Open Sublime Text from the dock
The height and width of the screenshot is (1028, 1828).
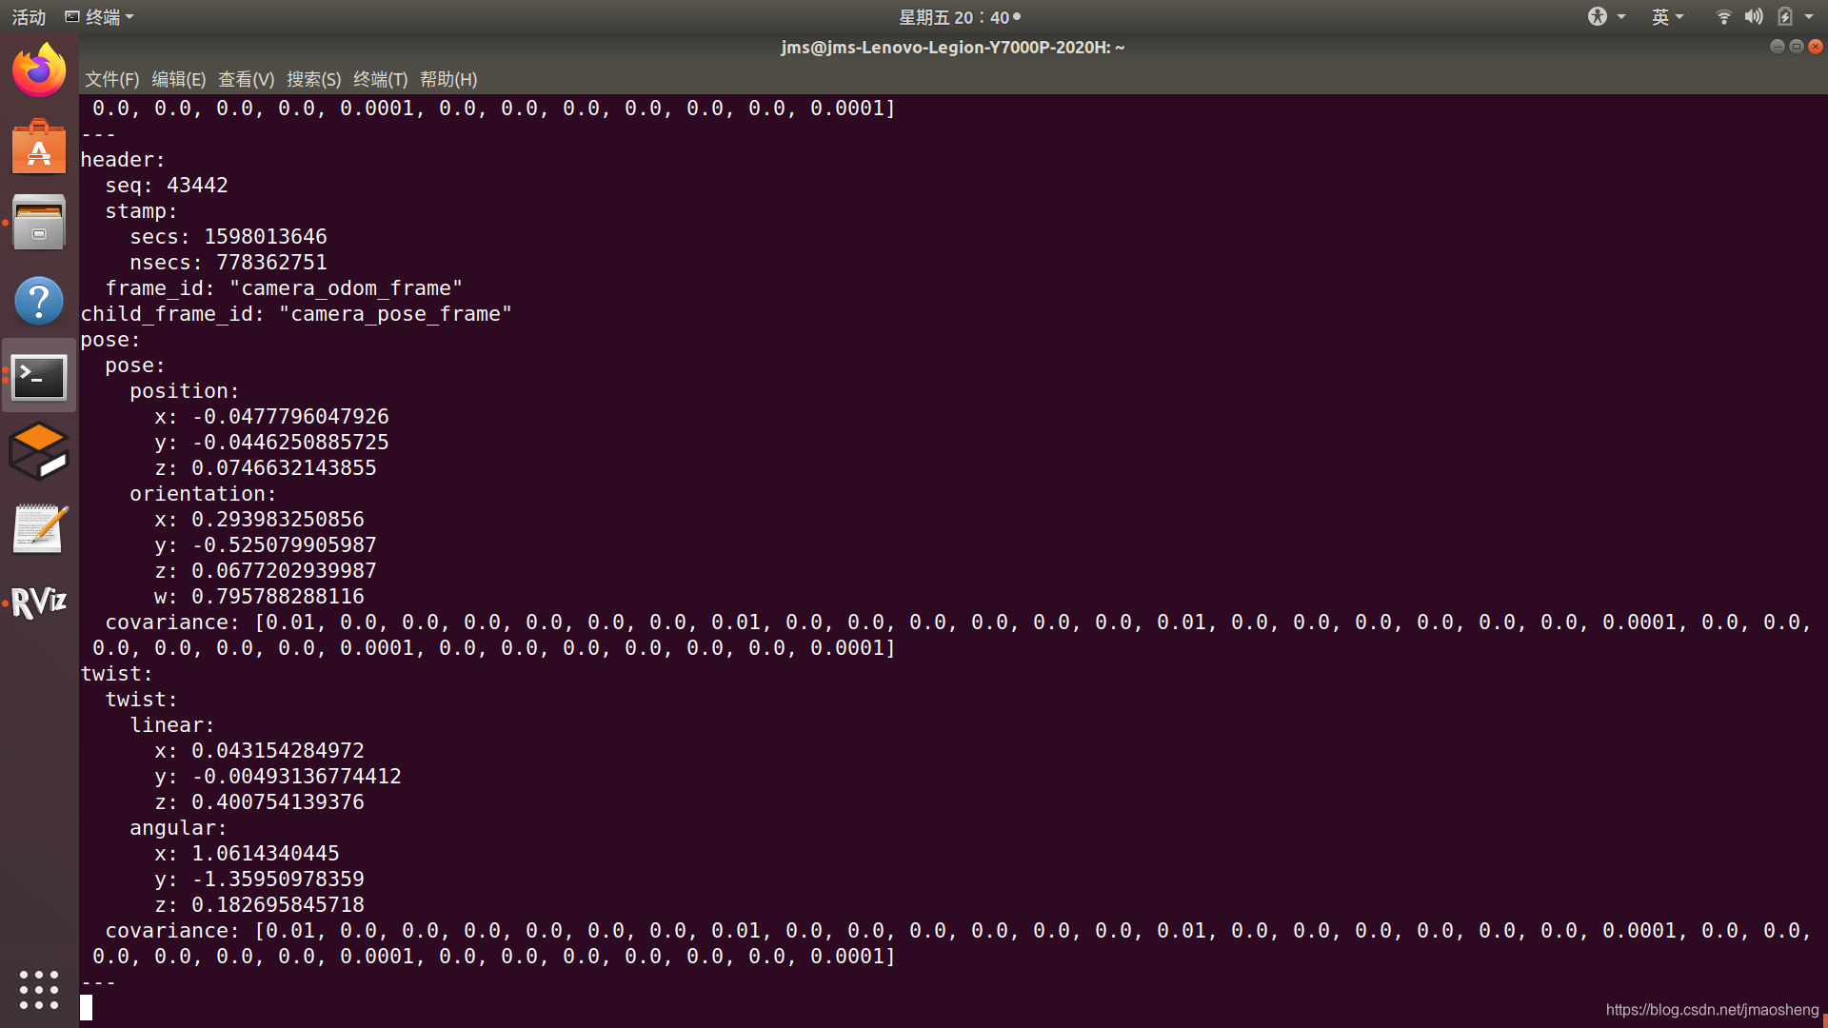click(39, 451)
